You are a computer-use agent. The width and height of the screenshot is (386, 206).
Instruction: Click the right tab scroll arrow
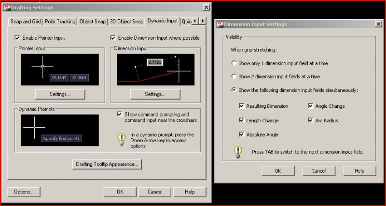tap(203, 21)
